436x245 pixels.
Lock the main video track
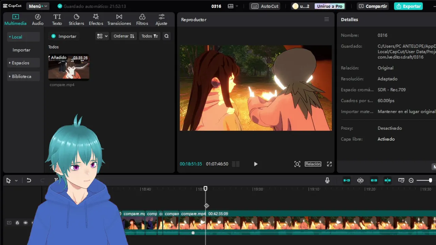pos(17,223)
